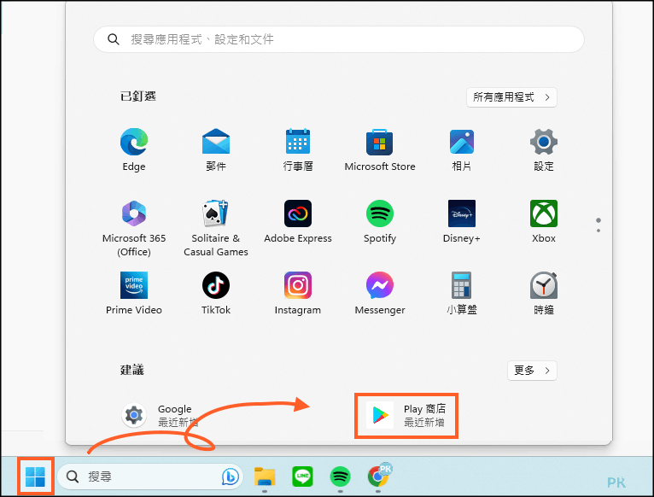The image size is (654, 497).
Task: Click the taskbar 搜尋 search box
Action: click(x=150, y=477)
